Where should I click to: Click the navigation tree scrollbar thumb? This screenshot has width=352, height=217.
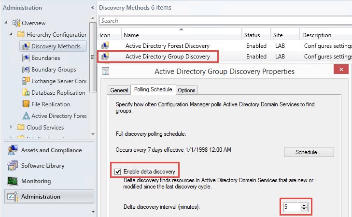93,57
